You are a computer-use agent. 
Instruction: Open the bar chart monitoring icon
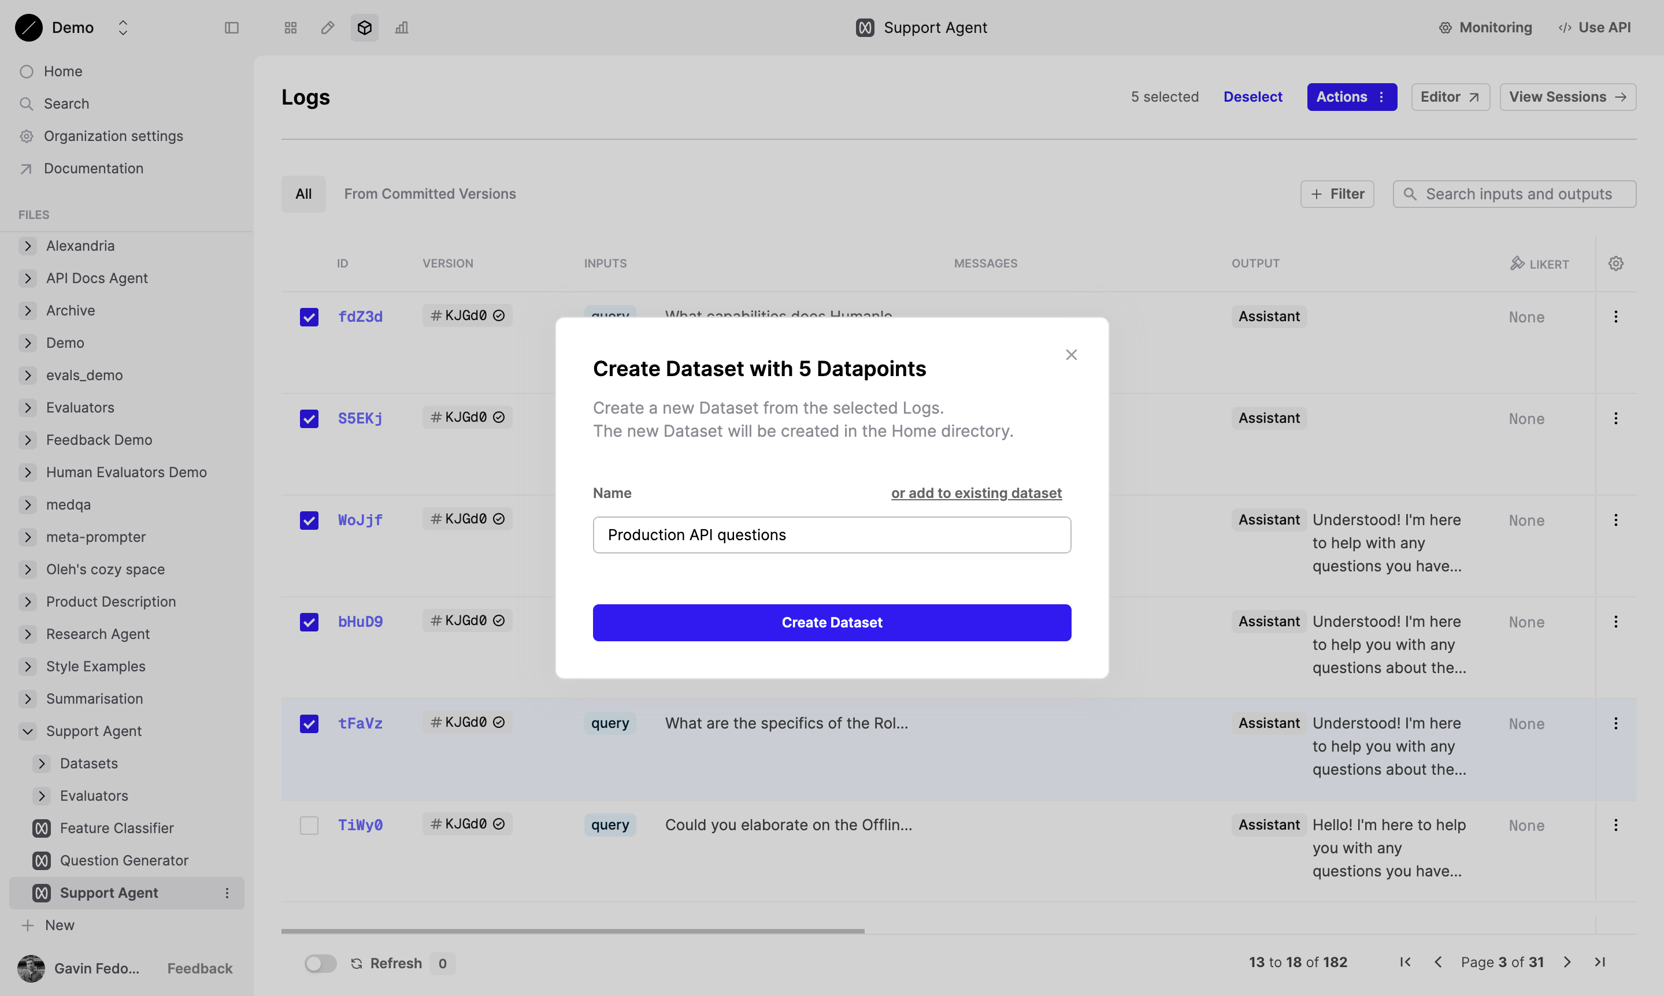point(401,28)
